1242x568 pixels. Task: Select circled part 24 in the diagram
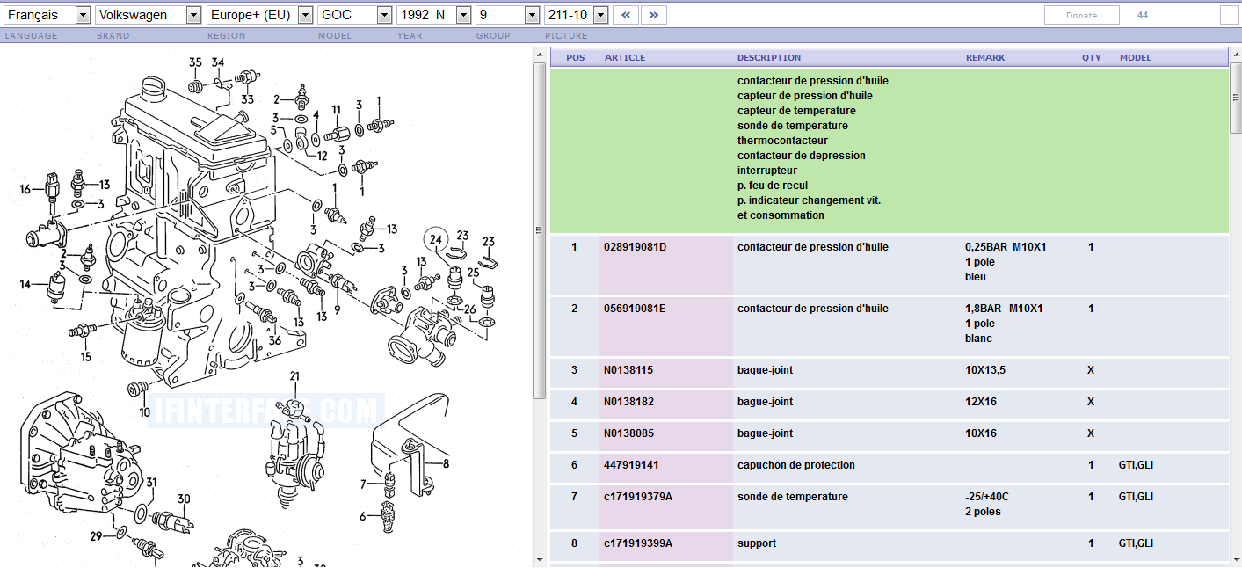(435, 238)
